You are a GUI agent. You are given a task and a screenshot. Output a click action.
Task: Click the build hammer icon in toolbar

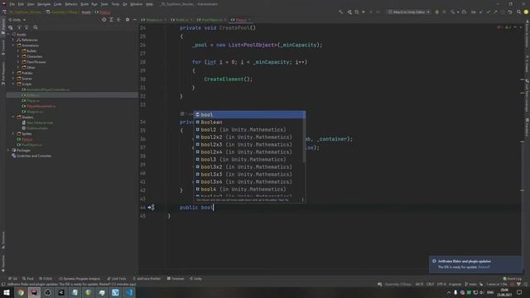tap(340, 12)
